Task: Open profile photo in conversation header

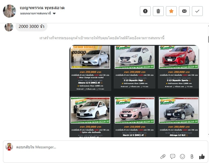Action: (9, 11)
